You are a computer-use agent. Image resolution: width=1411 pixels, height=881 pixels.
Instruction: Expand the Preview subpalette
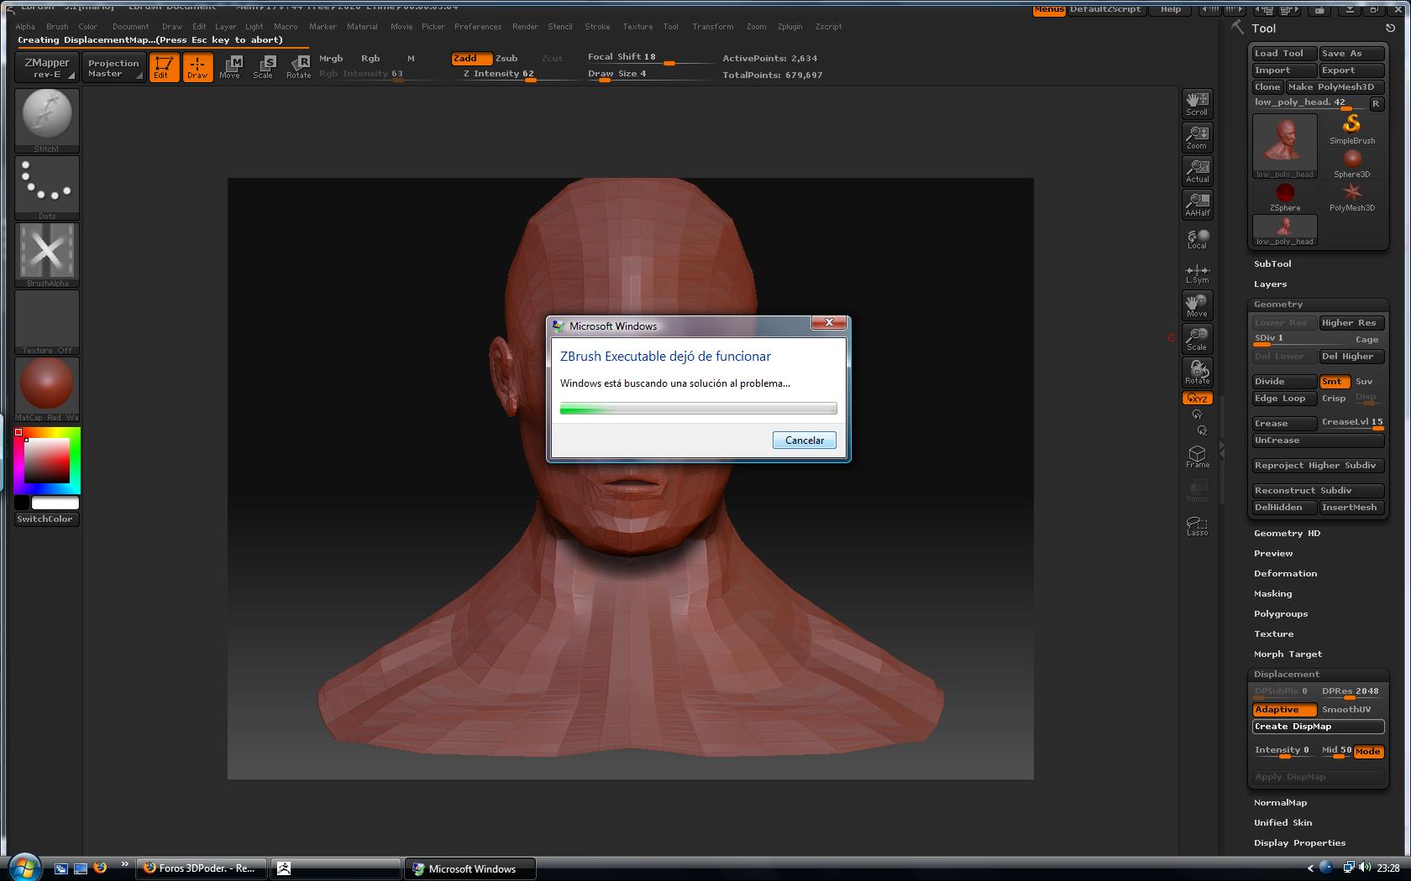pos(1273,554)
